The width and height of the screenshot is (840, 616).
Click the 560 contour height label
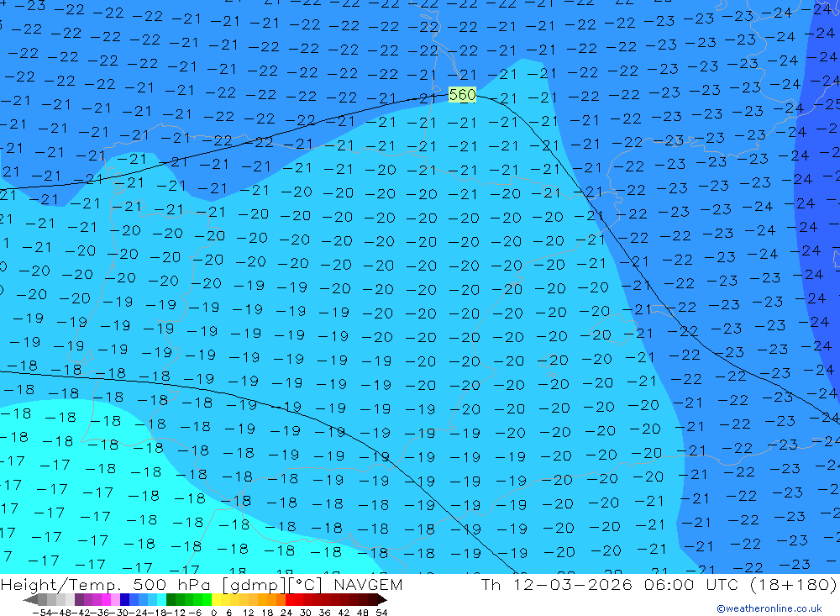pos(462,95)
